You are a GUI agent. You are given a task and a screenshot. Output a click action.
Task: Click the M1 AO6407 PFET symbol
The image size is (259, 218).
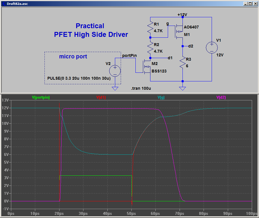(x=179, y=31)
